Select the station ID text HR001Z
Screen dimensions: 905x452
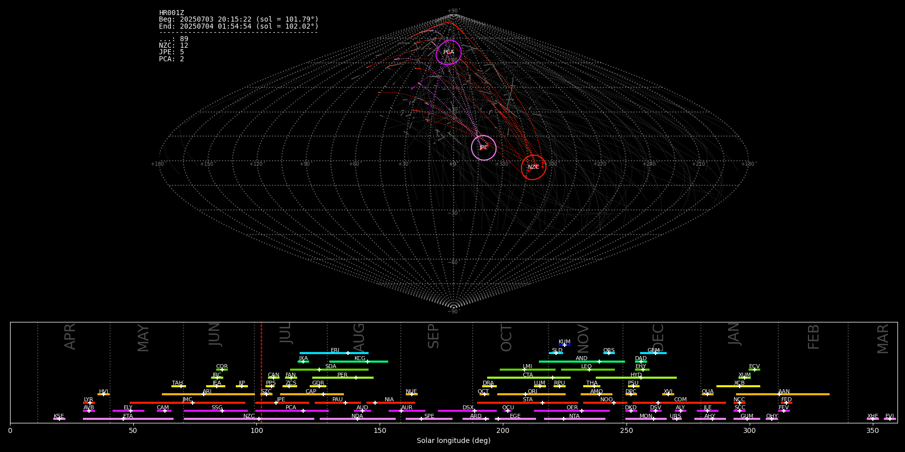171,13
